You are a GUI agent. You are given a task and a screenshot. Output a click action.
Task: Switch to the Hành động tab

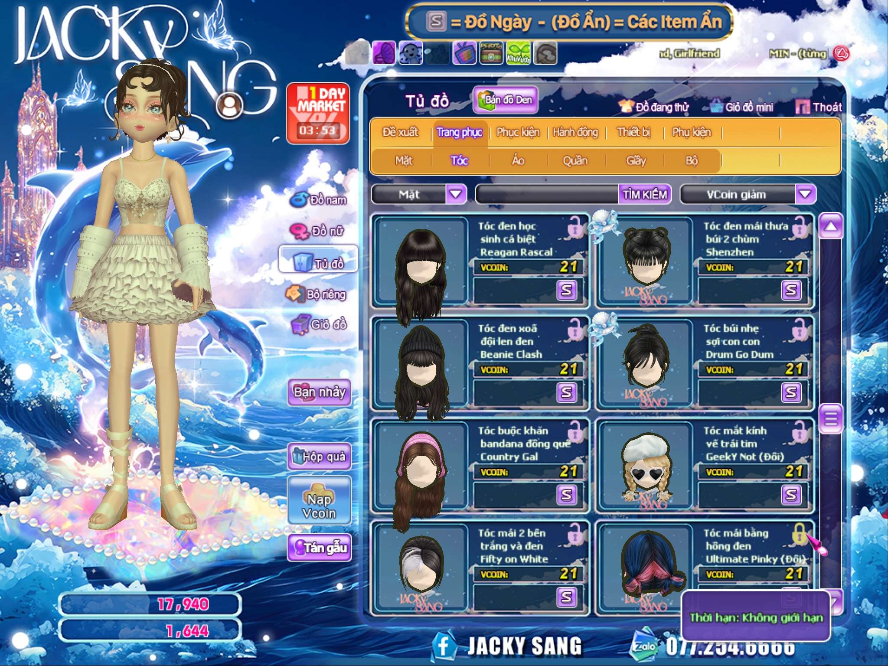[575, 132]
